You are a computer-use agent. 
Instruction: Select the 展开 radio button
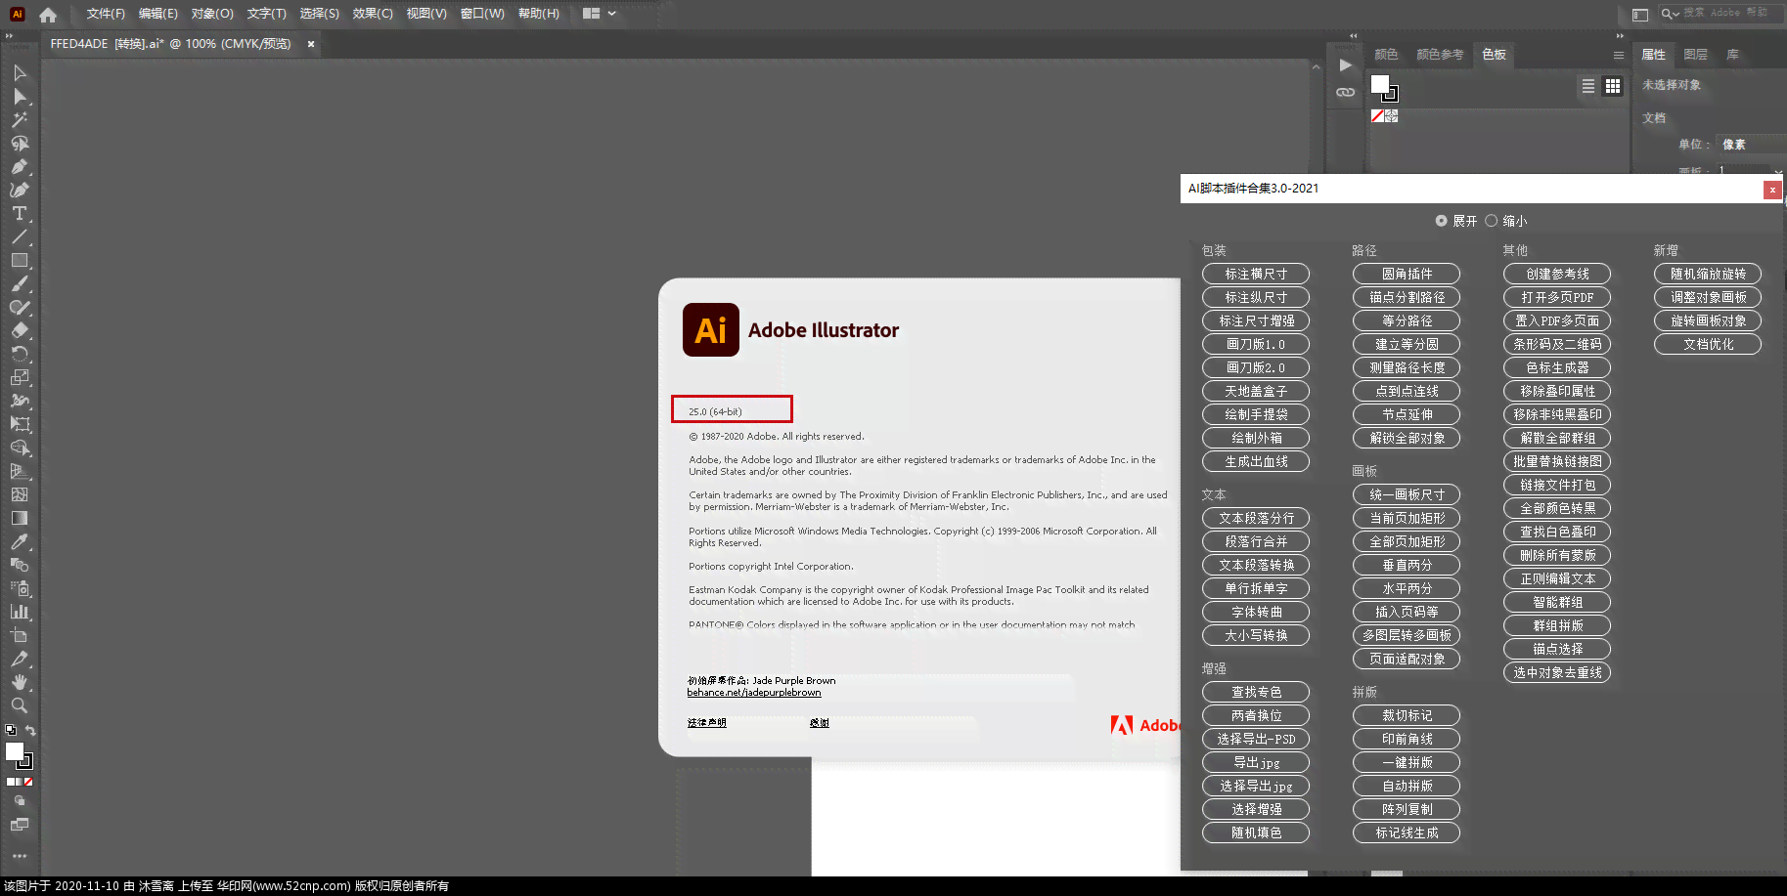1441,221
